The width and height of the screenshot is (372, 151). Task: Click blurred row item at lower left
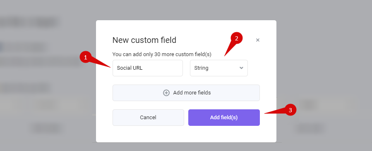46,129
